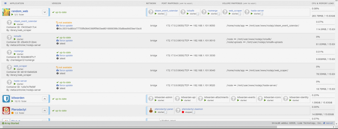Tick checkbox next to steam_event_calendar started in preview

[x=166, y=14]
